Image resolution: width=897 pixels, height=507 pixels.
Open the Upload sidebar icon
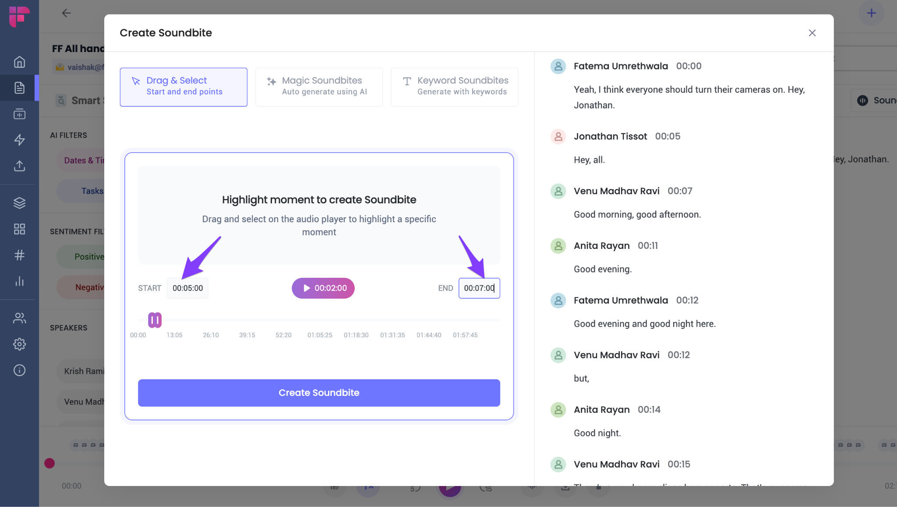click(x=19, y=166)
